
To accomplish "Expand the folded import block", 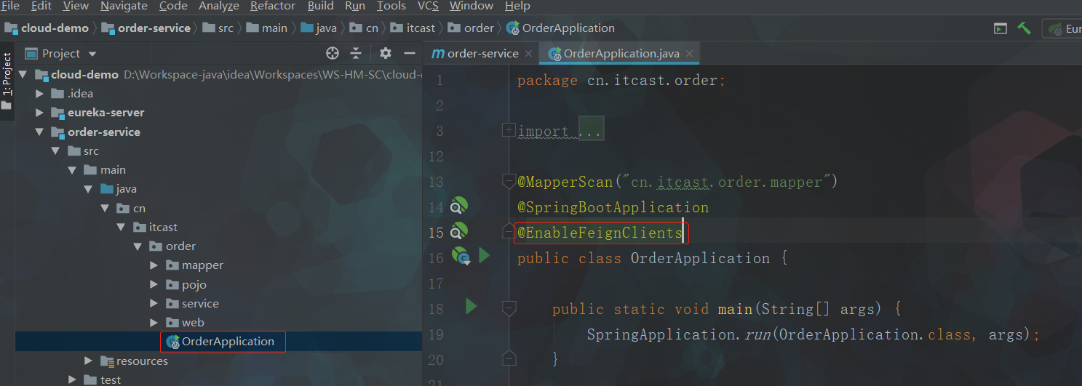I will [x=509, y=130].
